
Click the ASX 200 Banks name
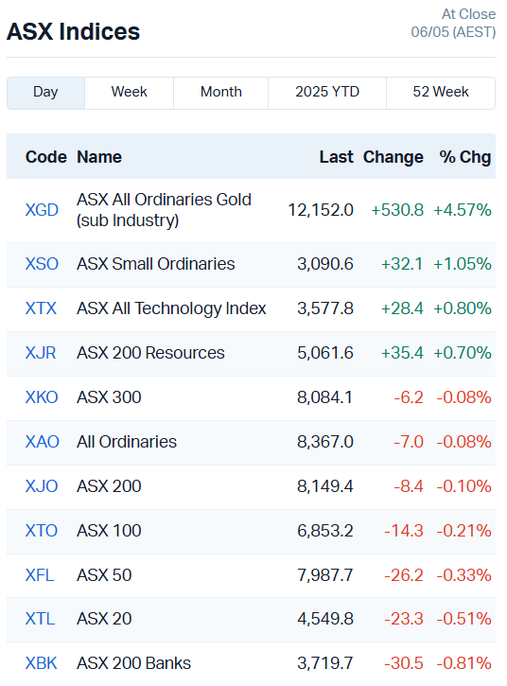(134, 663)
